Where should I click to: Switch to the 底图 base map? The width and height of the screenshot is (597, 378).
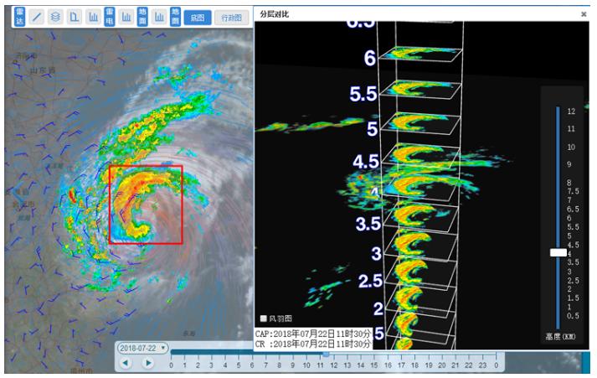point(198,18)
